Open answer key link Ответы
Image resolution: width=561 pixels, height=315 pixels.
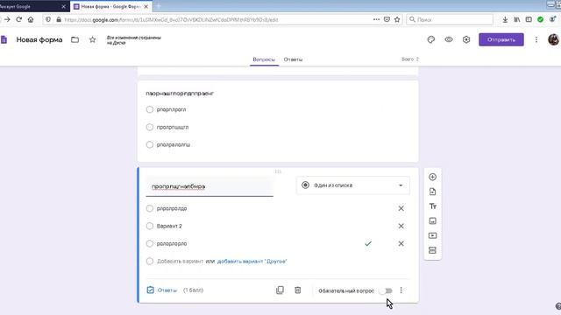coord(162,290)
